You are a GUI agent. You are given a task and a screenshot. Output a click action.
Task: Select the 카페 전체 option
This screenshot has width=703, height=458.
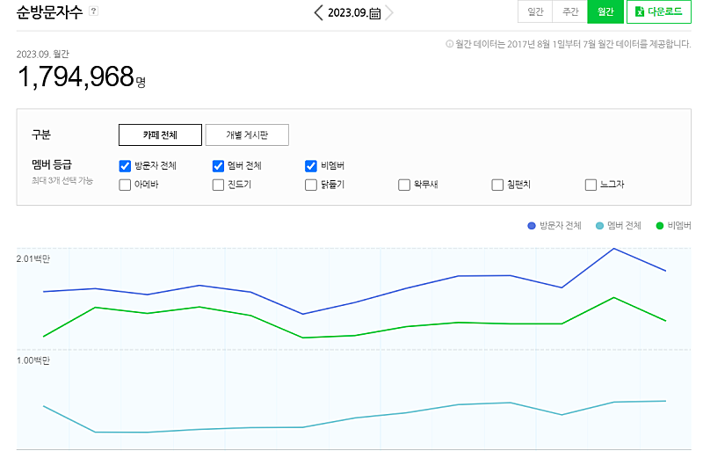[x=160, y=134]
